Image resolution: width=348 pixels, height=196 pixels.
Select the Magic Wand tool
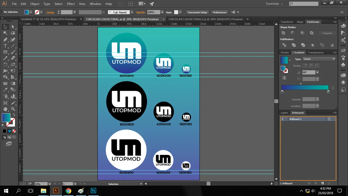point(5,33)
